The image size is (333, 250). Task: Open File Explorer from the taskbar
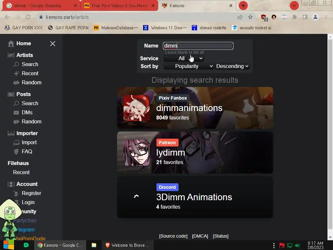[x=94, y=245]
